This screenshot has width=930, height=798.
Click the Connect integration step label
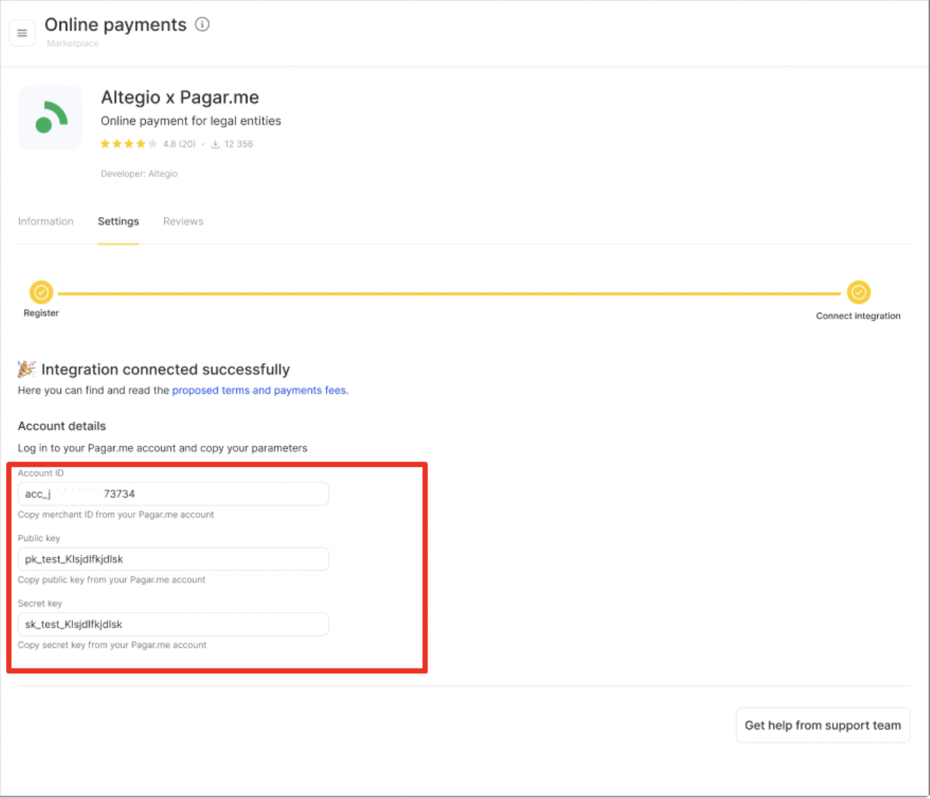(x=858, y=316)
